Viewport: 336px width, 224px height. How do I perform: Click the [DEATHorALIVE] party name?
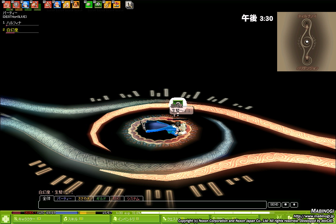pyautogui.click(x=15, y=17)
